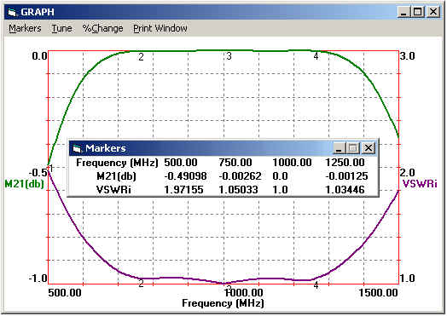Click the 2.0 right axis label
This screenshot has height=316, width=447.
pos(407,173)
